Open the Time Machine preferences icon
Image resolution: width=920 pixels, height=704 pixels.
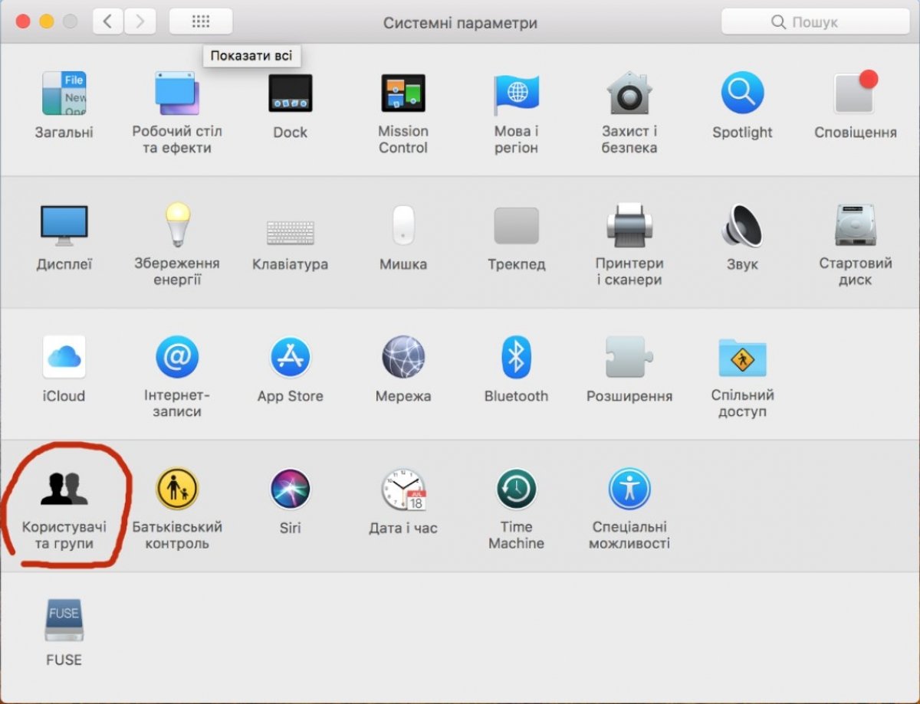pyautogui.click(x=516, y=489)
